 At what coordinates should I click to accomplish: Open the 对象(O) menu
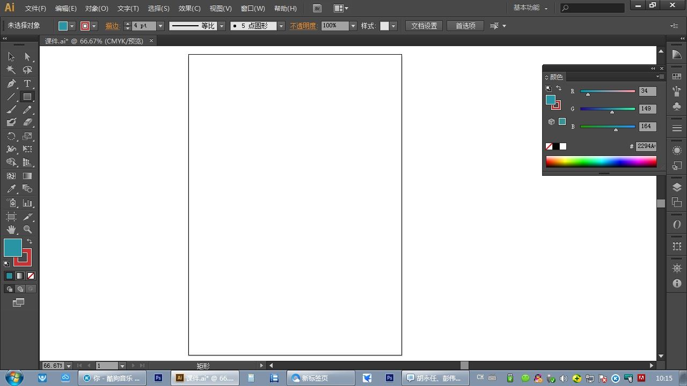[x=97, y=8]
